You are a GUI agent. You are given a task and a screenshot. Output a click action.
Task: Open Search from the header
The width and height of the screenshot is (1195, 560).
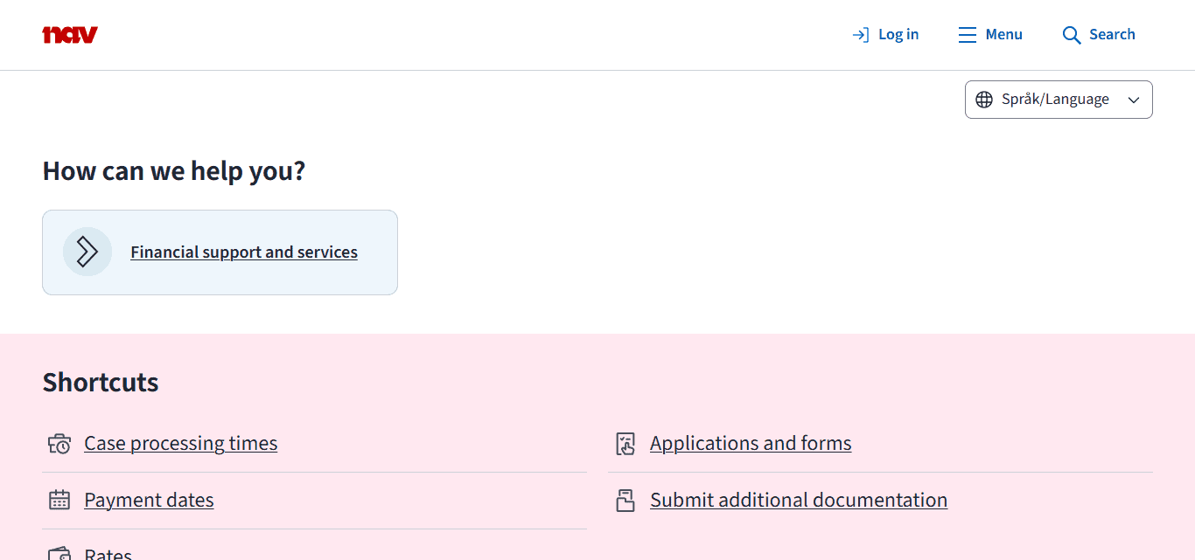coord(1099,35)
